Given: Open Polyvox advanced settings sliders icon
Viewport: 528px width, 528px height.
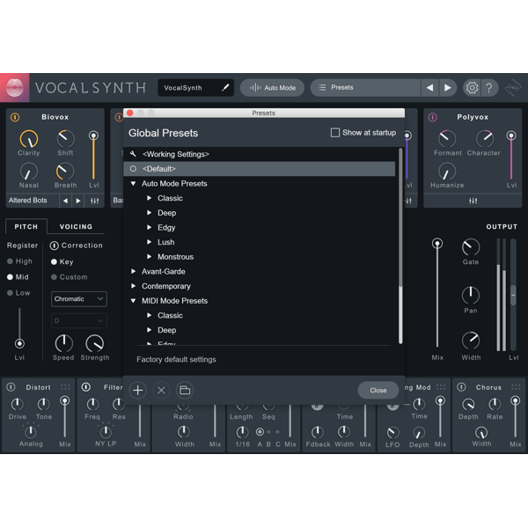Looking at the screenshot, I should pos(473,201).
